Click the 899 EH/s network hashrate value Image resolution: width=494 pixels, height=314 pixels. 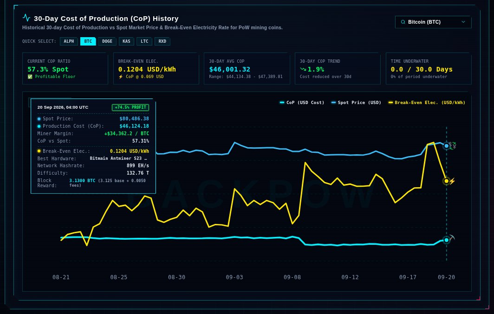pyautogui.click(x=138, y=165)
